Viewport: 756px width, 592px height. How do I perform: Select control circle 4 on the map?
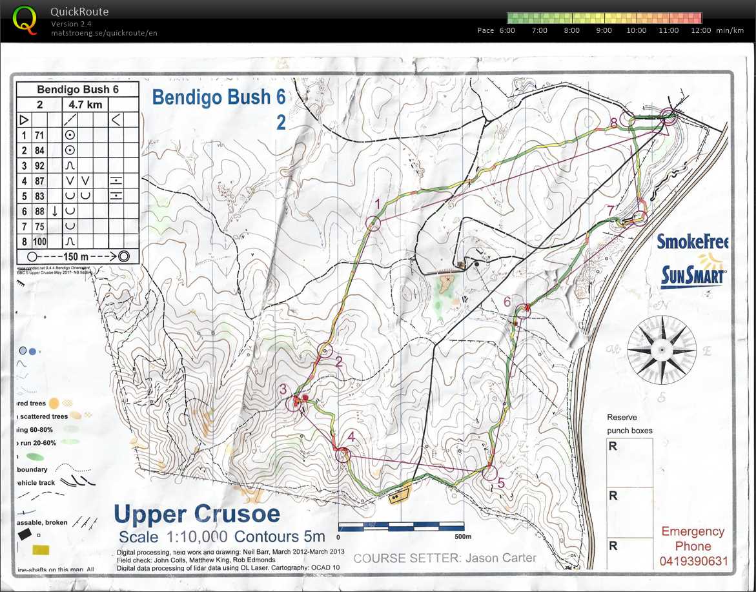[342, 454]
